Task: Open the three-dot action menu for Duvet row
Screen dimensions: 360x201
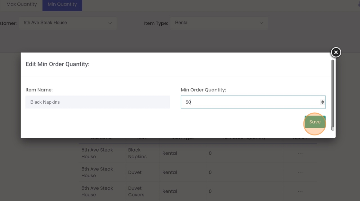Action: tap(300, 172)
